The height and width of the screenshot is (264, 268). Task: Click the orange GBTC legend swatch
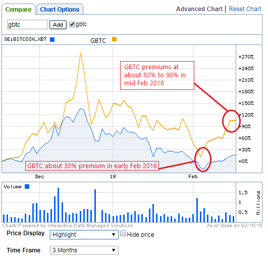114,39
